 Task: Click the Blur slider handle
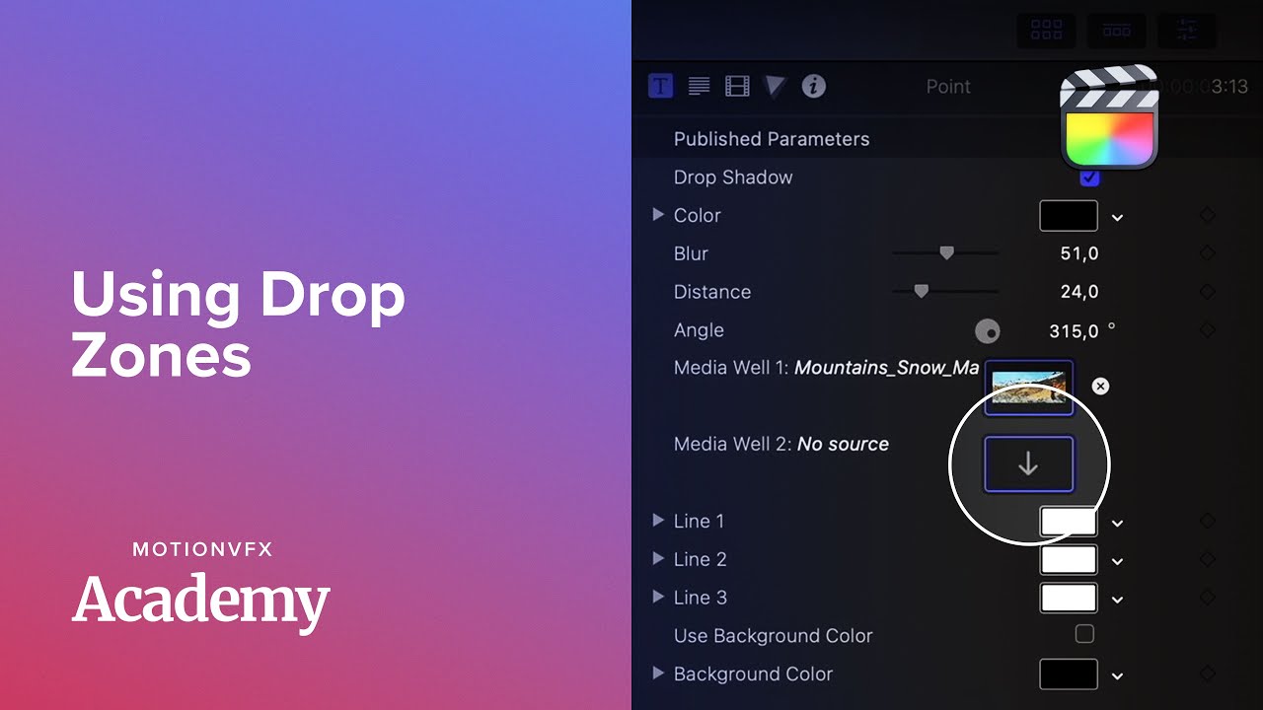tap(946, 253)
